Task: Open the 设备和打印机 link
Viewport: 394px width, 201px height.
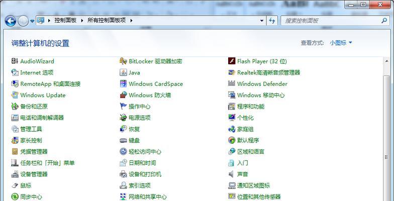Action: (145, 174)
